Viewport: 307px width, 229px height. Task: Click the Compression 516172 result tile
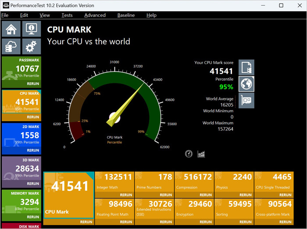pyautogui.click(x=194, y=182)
